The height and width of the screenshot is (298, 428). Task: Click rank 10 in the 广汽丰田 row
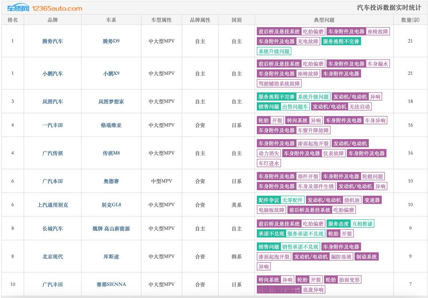point(13,285)
